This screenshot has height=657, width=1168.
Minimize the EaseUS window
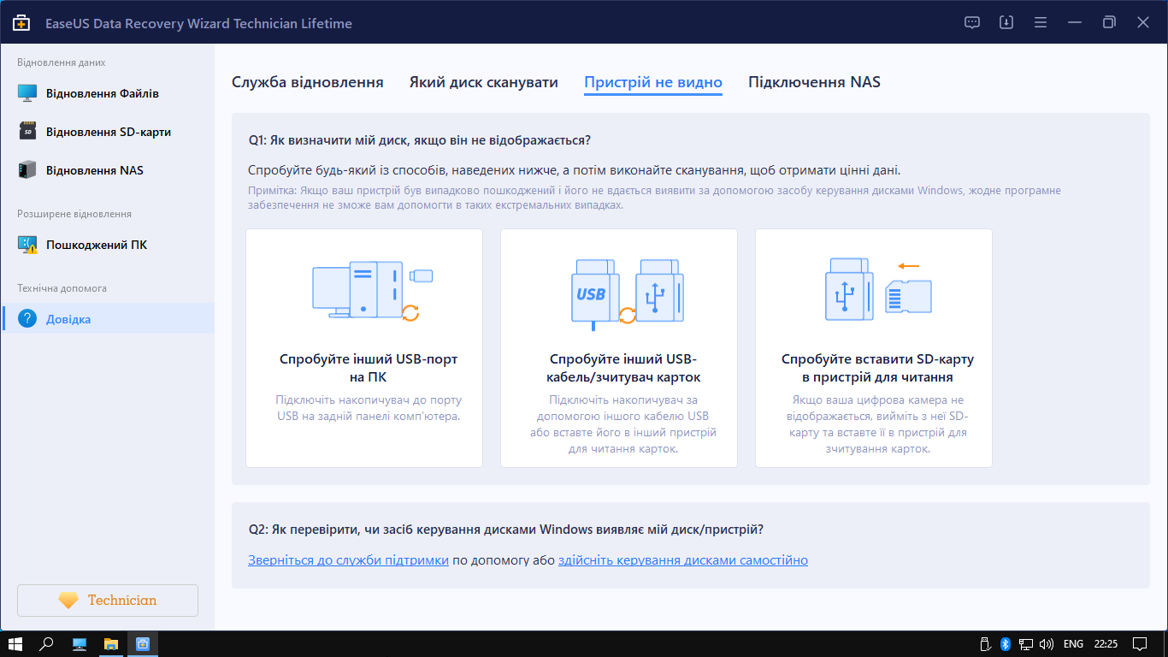[1074, 22]
